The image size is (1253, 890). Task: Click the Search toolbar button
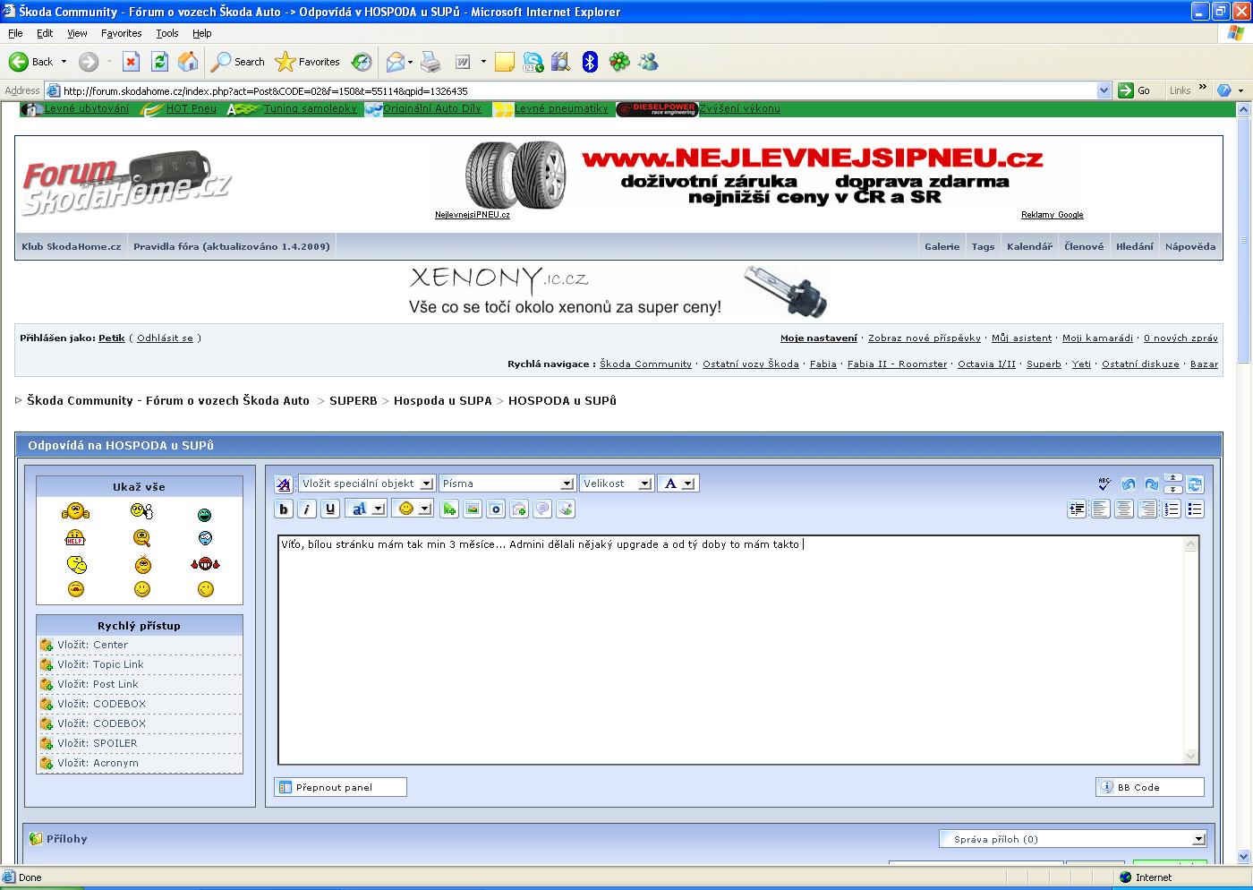click(x=238, y=62)
